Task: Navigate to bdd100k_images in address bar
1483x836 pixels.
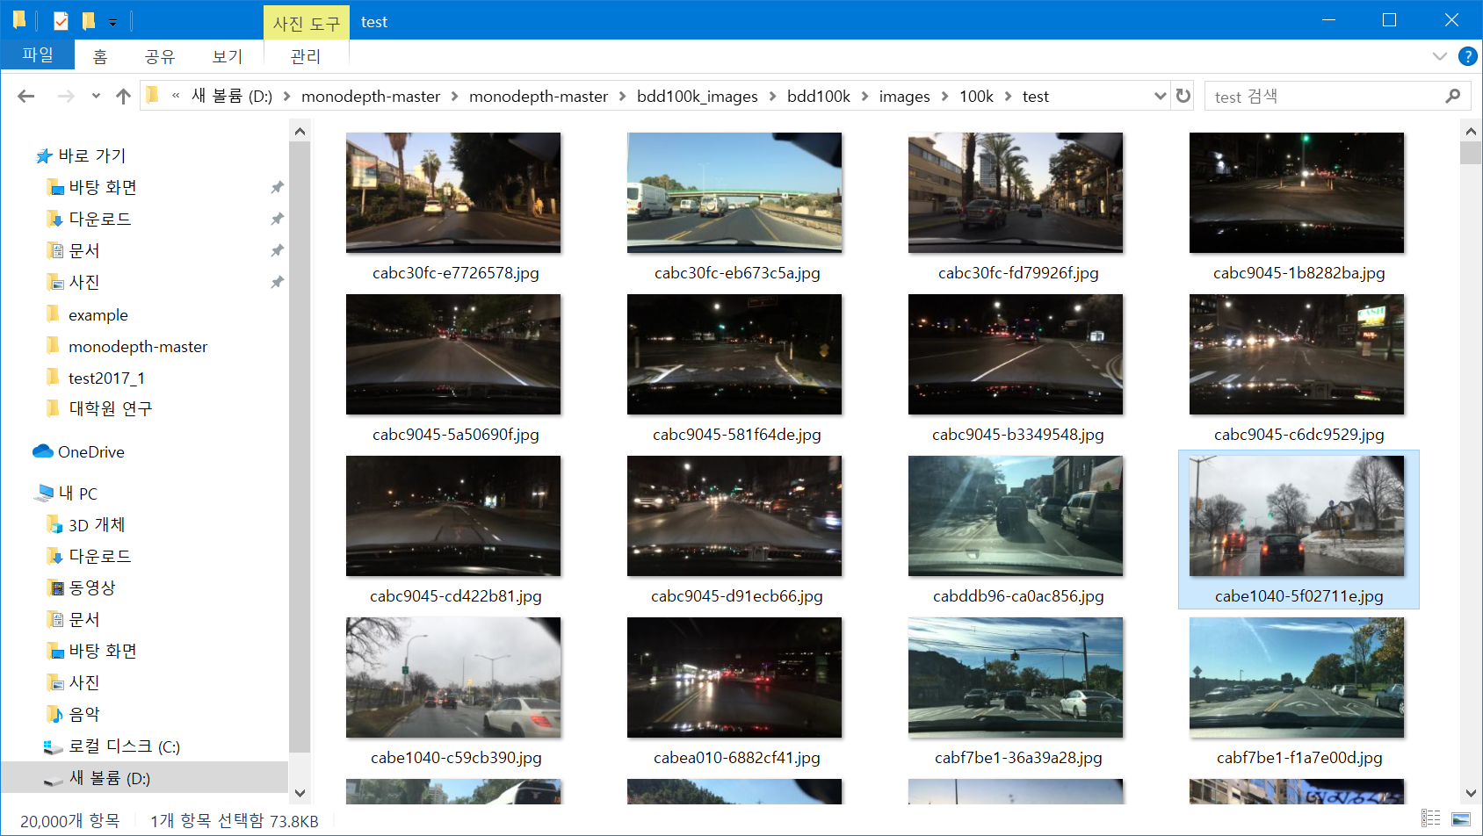Action: coord(697,97)
